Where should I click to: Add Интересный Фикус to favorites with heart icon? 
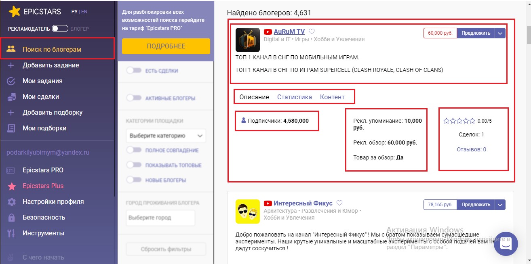coord(339,203)
